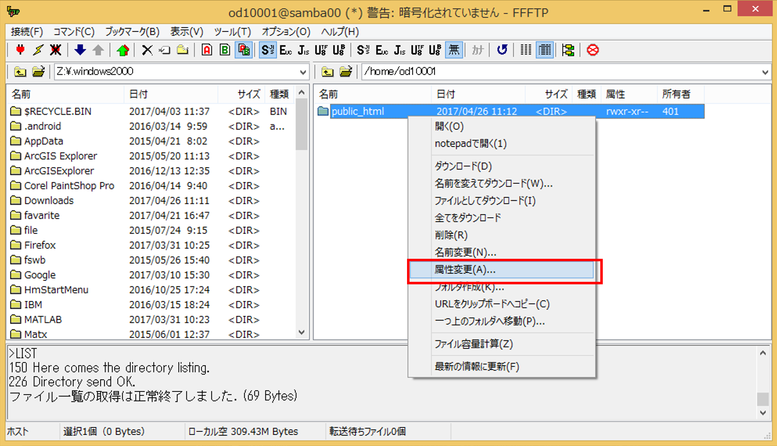Click remote pane change-folder icon

pos(345,72)
